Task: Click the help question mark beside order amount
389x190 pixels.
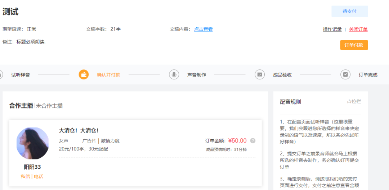Action: click(253, 141)
